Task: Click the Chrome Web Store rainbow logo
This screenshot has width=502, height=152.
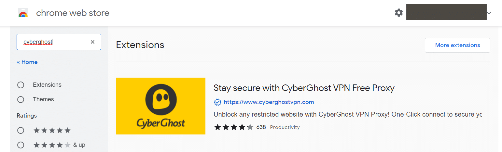Action: tap(23, 13)
